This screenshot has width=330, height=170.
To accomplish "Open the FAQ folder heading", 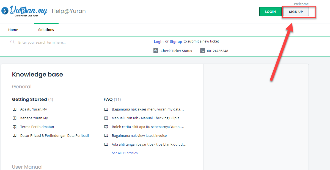I will coord(108,99).
